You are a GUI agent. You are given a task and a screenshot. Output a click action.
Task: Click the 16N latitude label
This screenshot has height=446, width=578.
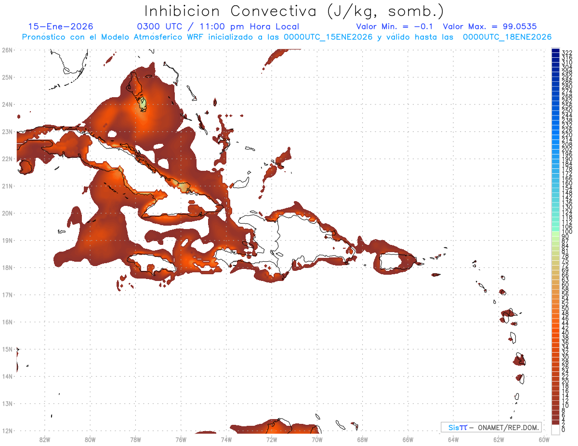point(7,322)
